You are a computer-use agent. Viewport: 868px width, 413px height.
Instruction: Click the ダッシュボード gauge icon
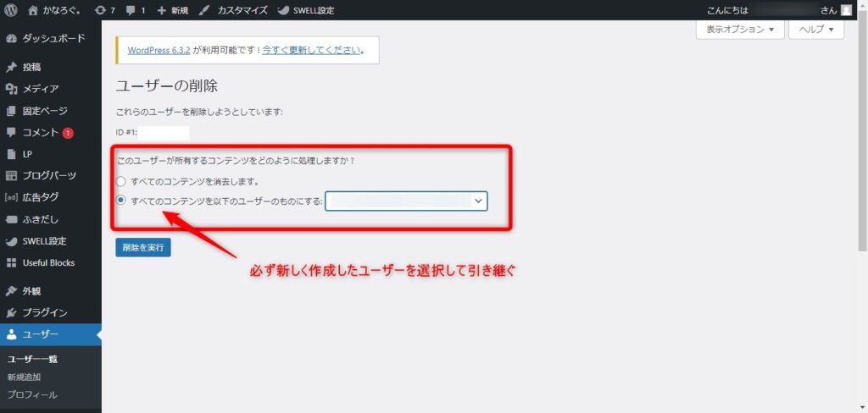click(x=11, y=38)
